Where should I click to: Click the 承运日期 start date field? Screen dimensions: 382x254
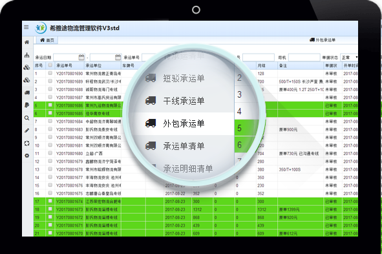click(69, 58)
